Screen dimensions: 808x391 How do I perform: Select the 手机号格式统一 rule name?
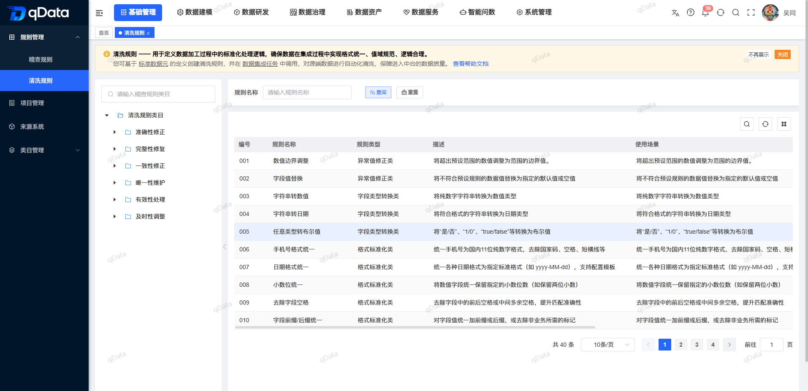tap(294, 249)
